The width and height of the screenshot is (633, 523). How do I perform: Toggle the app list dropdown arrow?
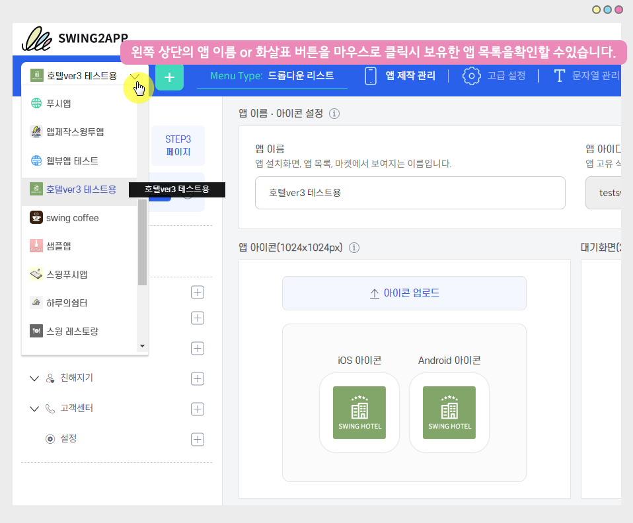pyautogui.click(x=135, y=76)
